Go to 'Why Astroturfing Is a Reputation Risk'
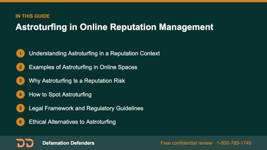The height and width of the screenshot is (150, 267). [x=77, y=81]
